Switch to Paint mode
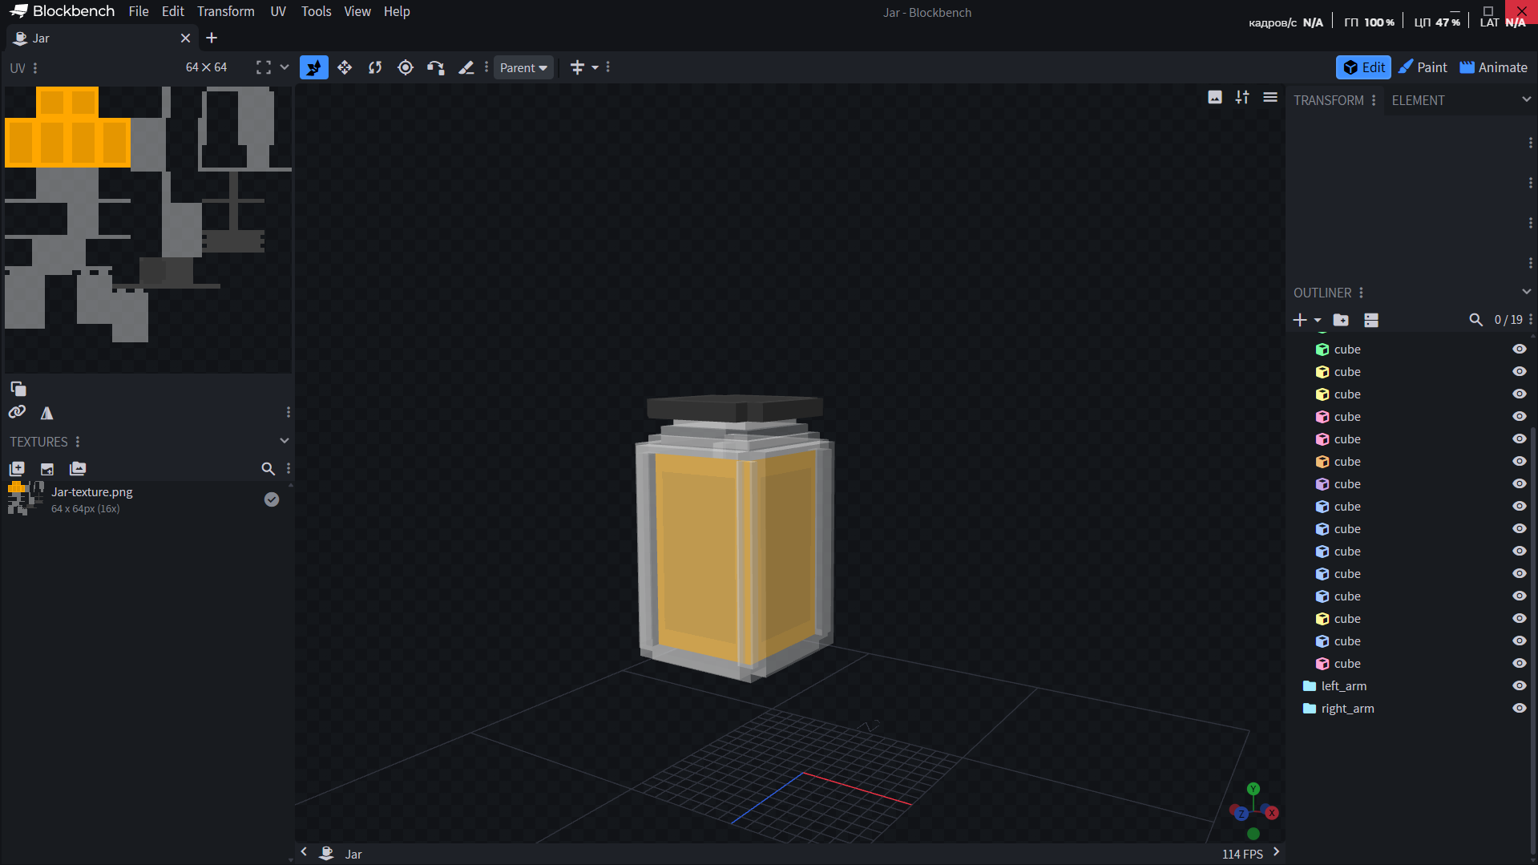 pos(1423,68)
